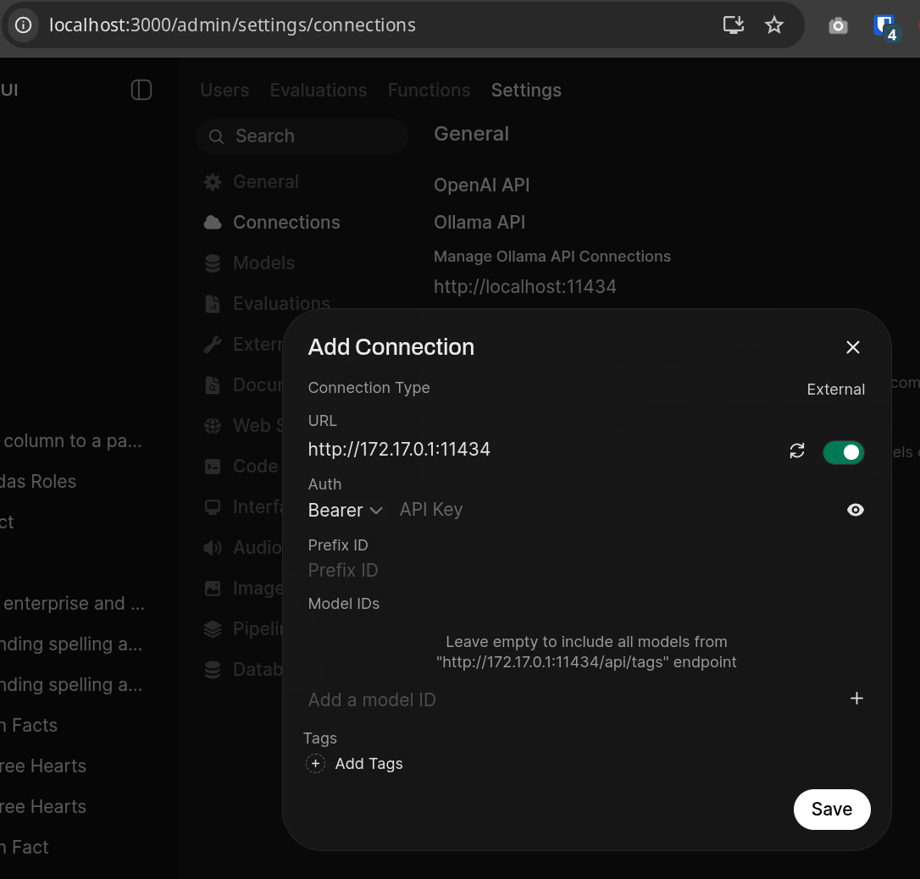The height and width of the screenshot is (879, 920).
Task: Open the Bitwarden extension icon
Action: (884, 26)
